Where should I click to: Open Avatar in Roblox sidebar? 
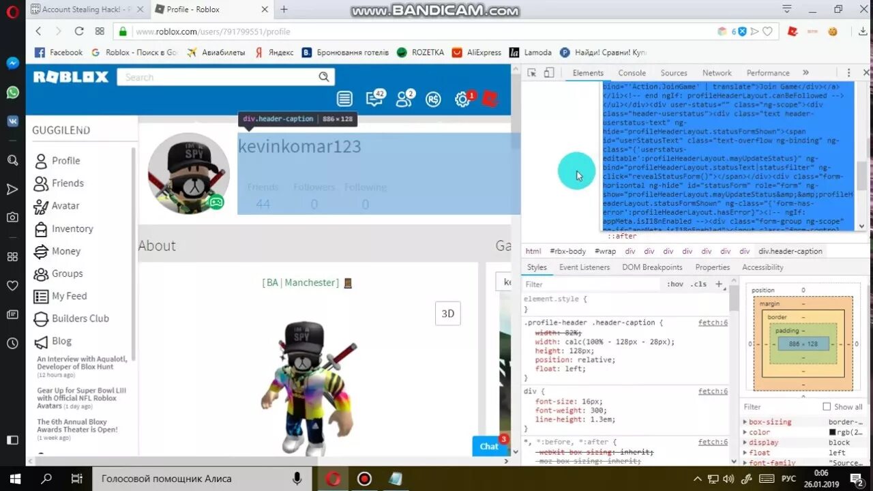tap(65, 205)
